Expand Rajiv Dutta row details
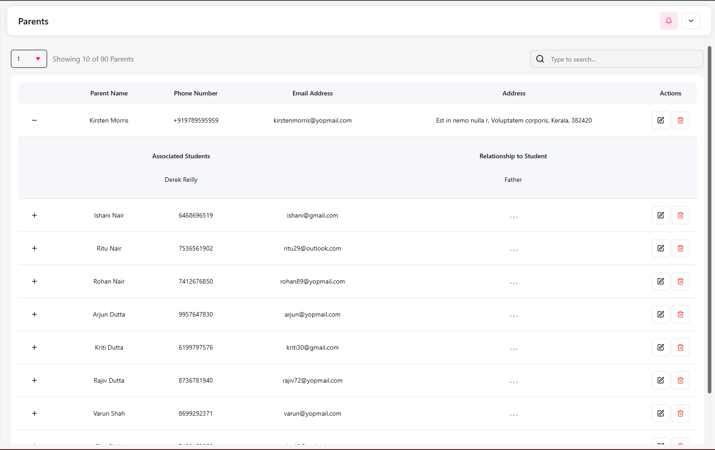Viewport: 715px width, 450px height. point(34,380)
